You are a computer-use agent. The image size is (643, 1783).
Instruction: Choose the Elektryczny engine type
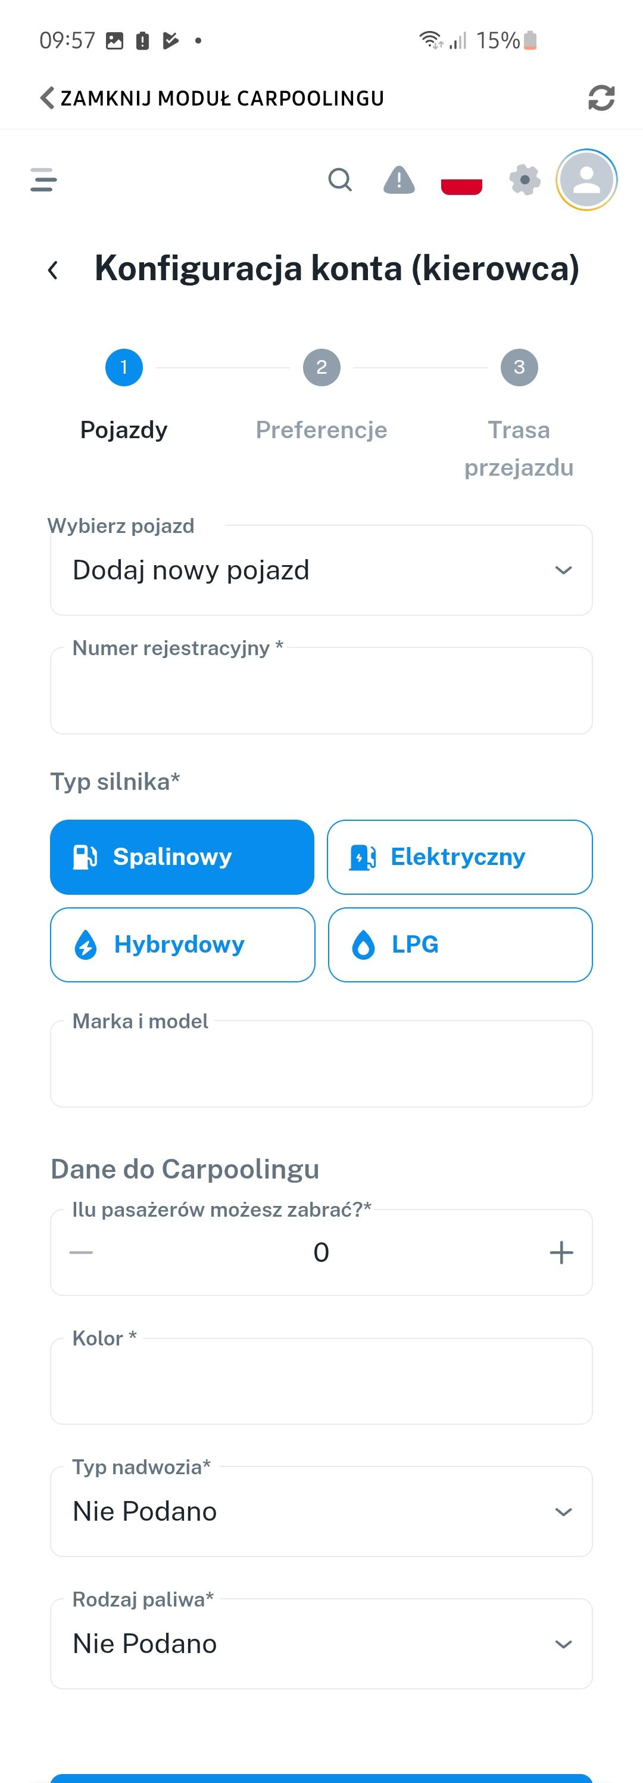pos(460,857)
